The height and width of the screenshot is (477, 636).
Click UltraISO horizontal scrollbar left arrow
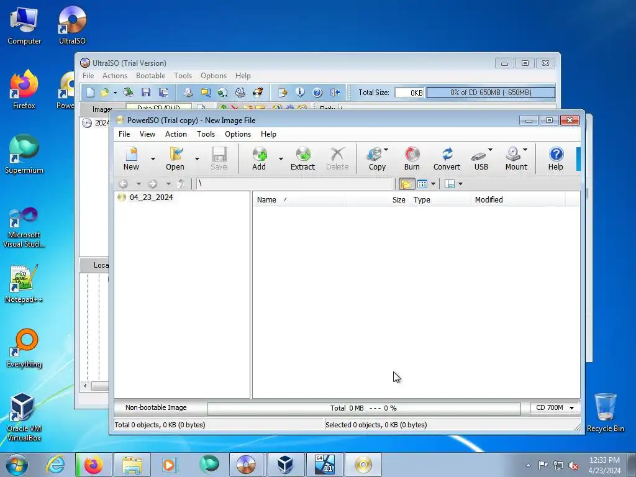point(84,386)
